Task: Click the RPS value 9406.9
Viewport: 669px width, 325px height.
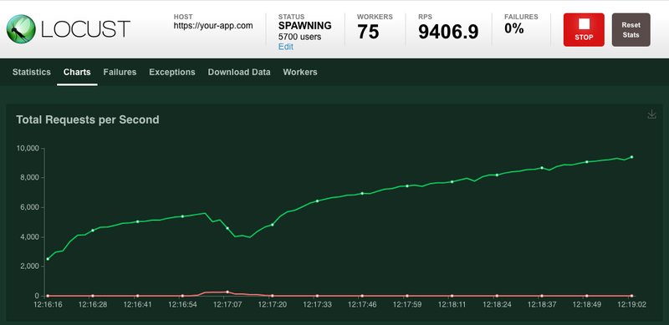Action: point(448,32)
